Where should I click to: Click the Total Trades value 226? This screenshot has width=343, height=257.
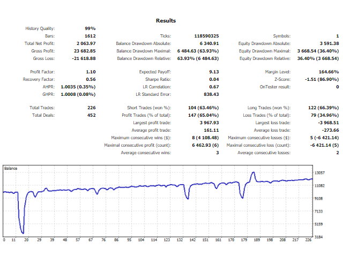tap(91, 108)
